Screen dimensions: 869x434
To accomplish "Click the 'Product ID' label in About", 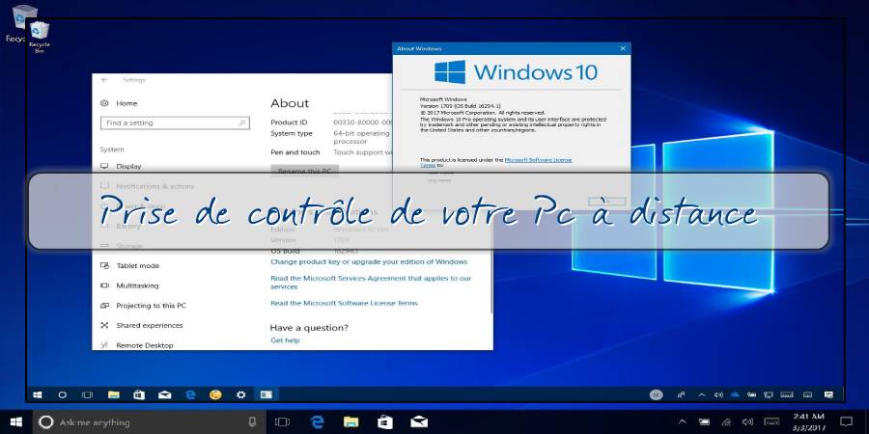I will coord(289,122).
